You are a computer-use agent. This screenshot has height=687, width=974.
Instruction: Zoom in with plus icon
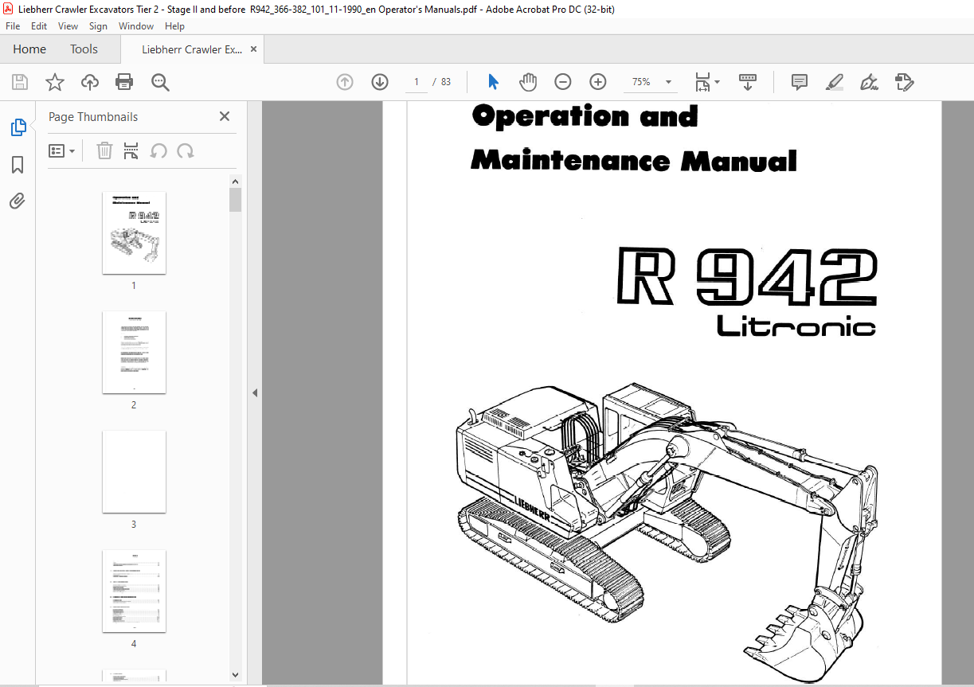[x=598, y=82]
